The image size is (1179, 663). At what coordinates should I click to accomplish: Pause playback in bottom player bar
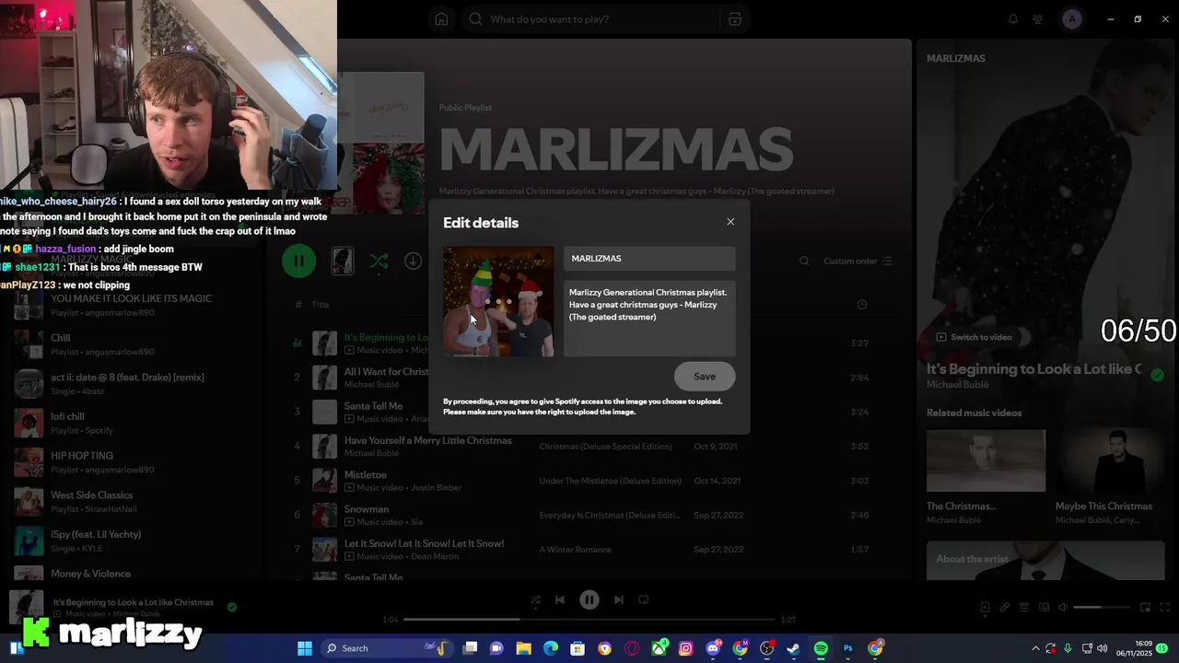(x=589, y=599)
